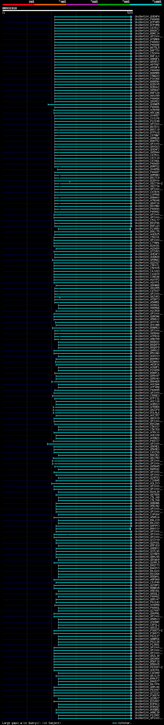
Task: Select the UniRef100_Q3U8W0 label
Action: (147, 622)
